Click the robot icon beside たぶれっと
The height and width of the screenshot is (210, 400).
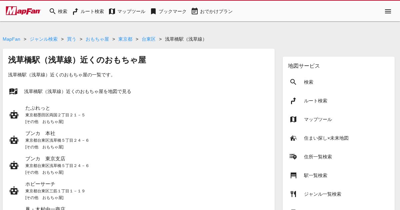click(x=14, y=115)
